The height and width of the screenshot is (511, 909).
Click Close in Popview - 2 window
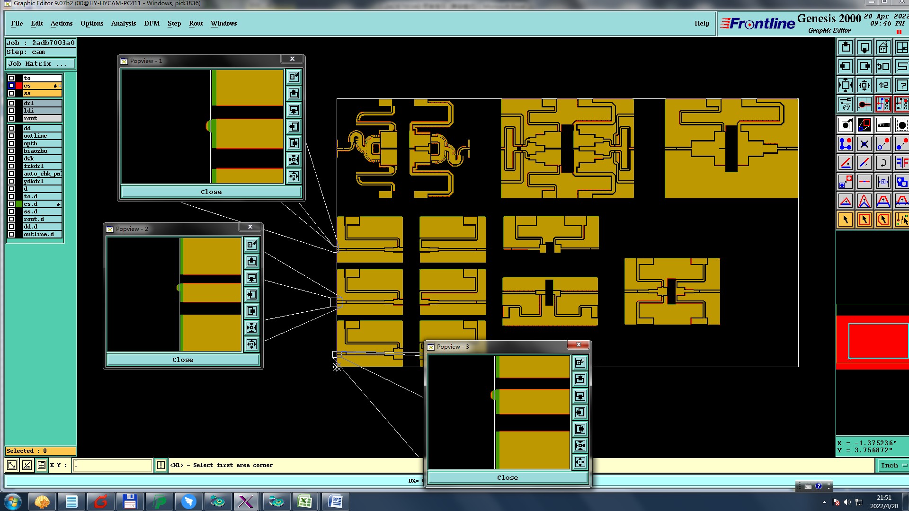[x=183, y=360]
